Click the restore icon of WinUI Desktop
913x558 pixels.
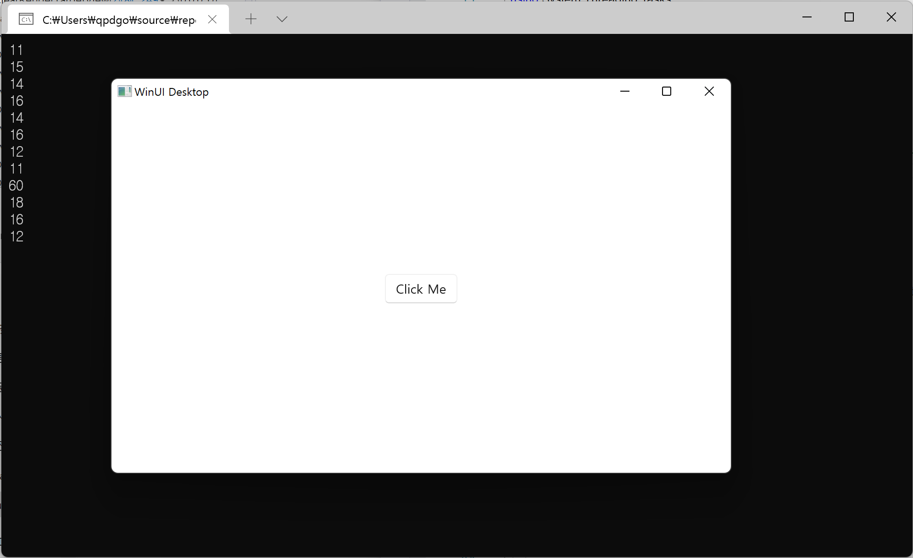coord(667,91)
